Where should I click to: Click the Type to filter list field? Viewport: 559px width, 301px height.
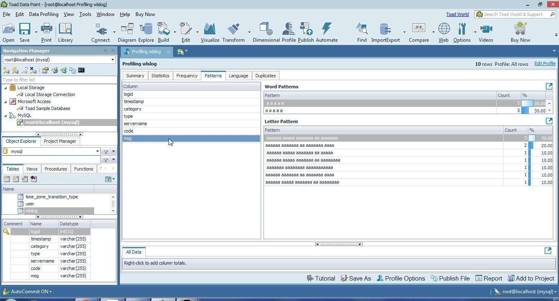59,80
